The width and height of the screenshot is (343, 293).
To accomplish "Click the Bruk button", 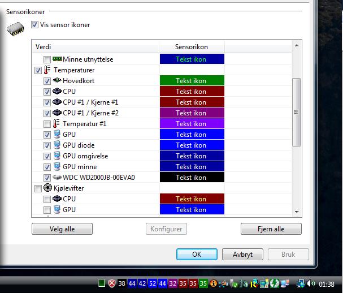I will (288, 254).
